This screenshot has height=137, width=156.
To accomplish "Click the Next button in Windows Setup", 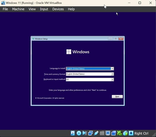I will coord(117,97).
